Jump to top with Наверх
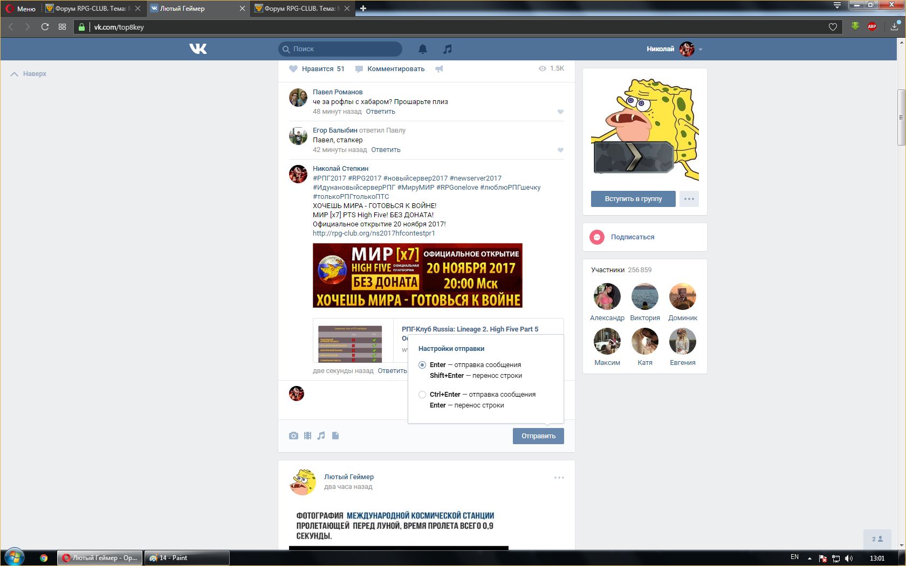Viewport: 906px width, 566px height. click(29, 74)
